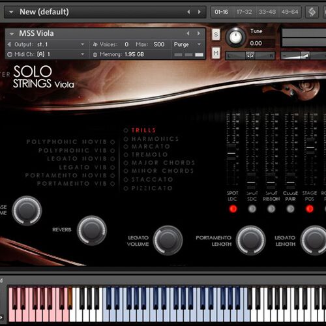This screenshot has height=326, width=326.
Task: Switch to instrument page 17-32
Action: (x=244, y=12)
